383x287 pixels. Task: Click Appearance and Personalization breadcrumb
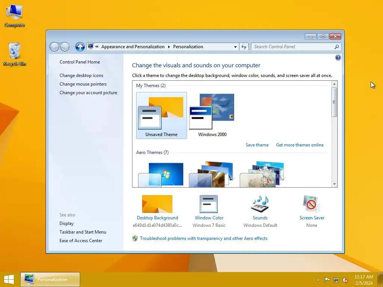133,47
